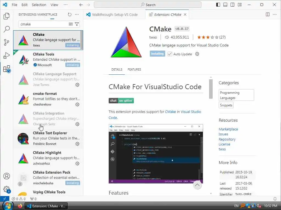Open the CMake star rating reviews
The image size is (281, 210).
pos(211,37)
